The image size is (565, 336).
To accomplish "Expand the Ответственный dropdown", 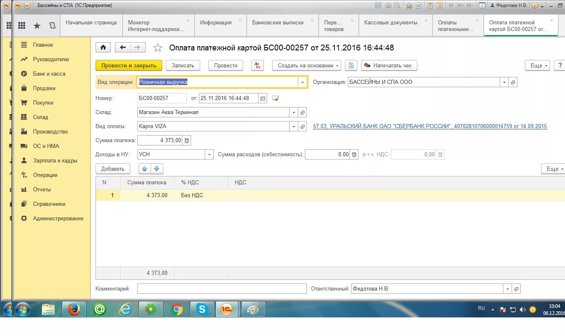I will pos(508,289).
